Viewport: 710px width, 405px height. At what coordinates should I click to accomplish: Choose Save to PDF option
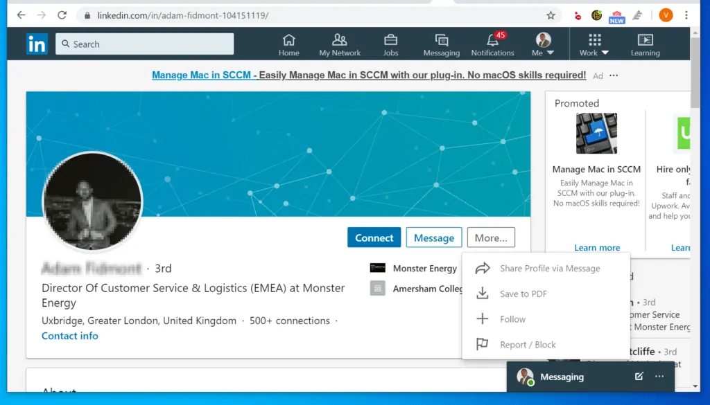coord(546,294)
